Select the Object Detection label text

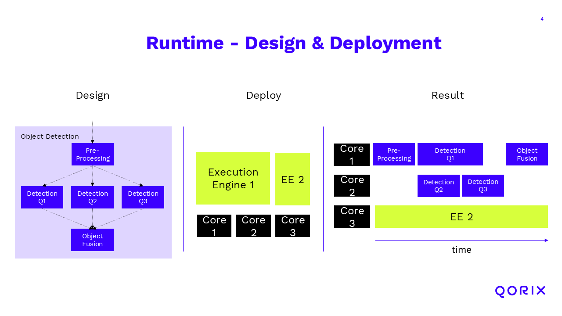pyautogui.click(x=50, y=136)
